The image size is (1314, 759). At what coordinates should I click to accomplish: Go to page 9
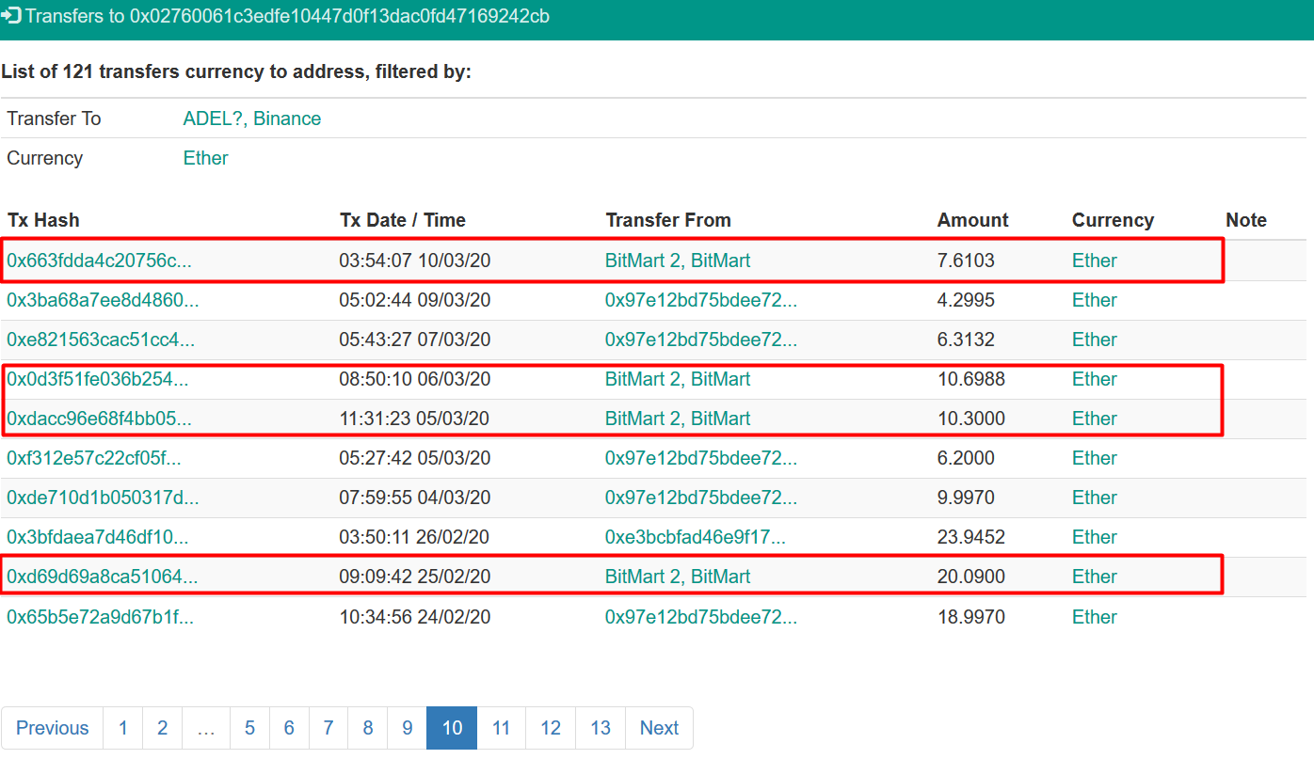tap(408, 728)
